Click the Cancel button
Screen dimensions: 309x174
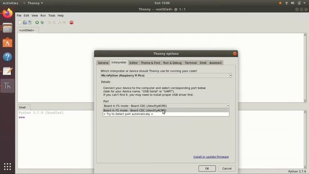[226, 169]
